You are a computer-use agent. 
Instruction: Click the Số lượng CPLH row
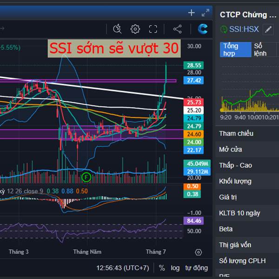[247, 261]
